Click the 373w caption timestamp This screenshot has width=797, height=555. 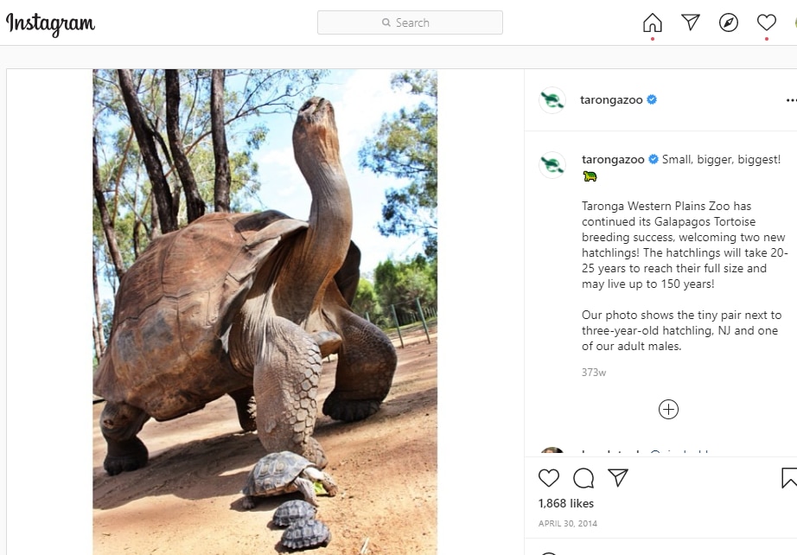coord(594,373)
